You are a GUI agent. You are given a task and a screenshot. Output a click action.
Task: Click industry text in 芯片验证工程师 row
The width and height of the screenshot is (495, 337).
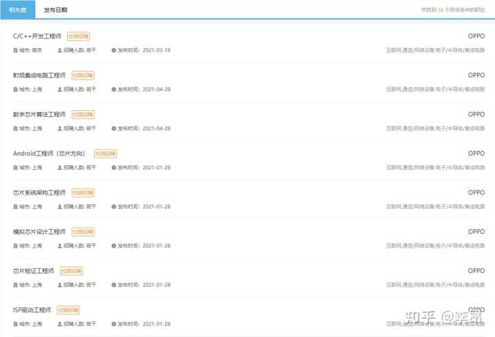pos(435,285)
